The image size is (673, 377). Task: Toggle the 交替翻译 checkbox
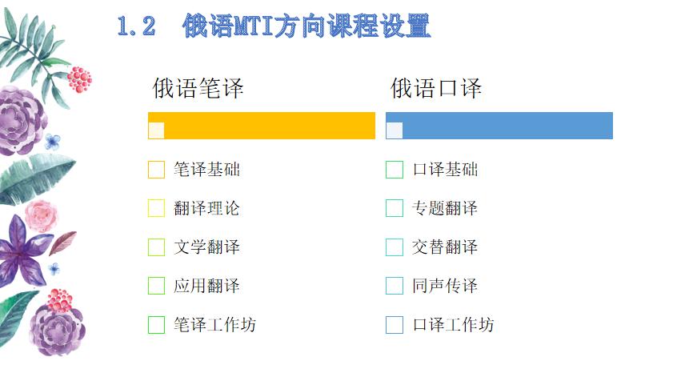395,247
